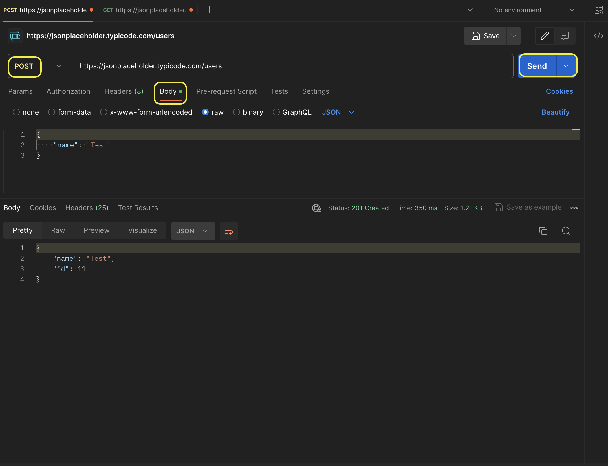This screenshot has width=608, height=466.
Task: Expand the POST method dropdown
Action: (59, 66)
